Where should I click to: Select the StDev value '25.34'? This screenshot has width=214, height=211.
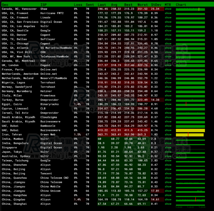click(x=155, y=9)
